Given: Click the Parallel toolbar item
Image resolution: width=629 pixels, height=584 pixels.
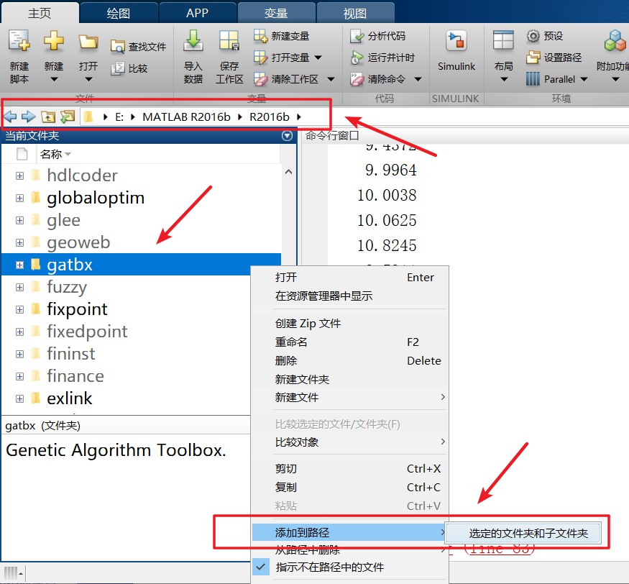Looking at the screenshot, I should point(551,79).
